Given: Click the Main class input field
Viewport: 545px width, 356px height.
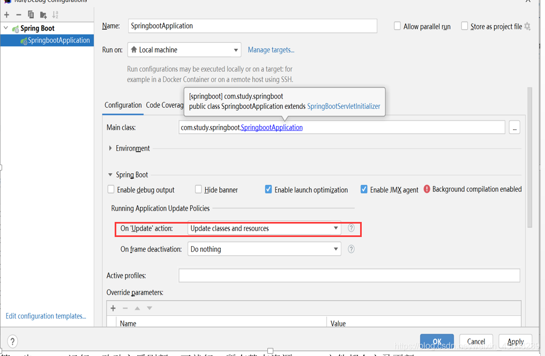Looking at the screenshot, I should coord(342,128).
